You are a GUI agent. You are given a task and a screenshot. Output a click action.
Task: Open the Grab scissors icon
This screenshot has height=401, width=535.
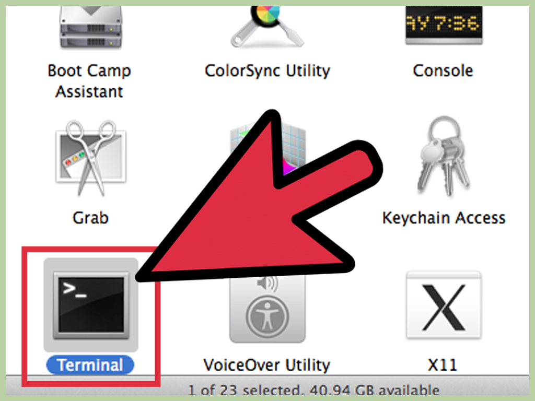click(x=91, y=158)
